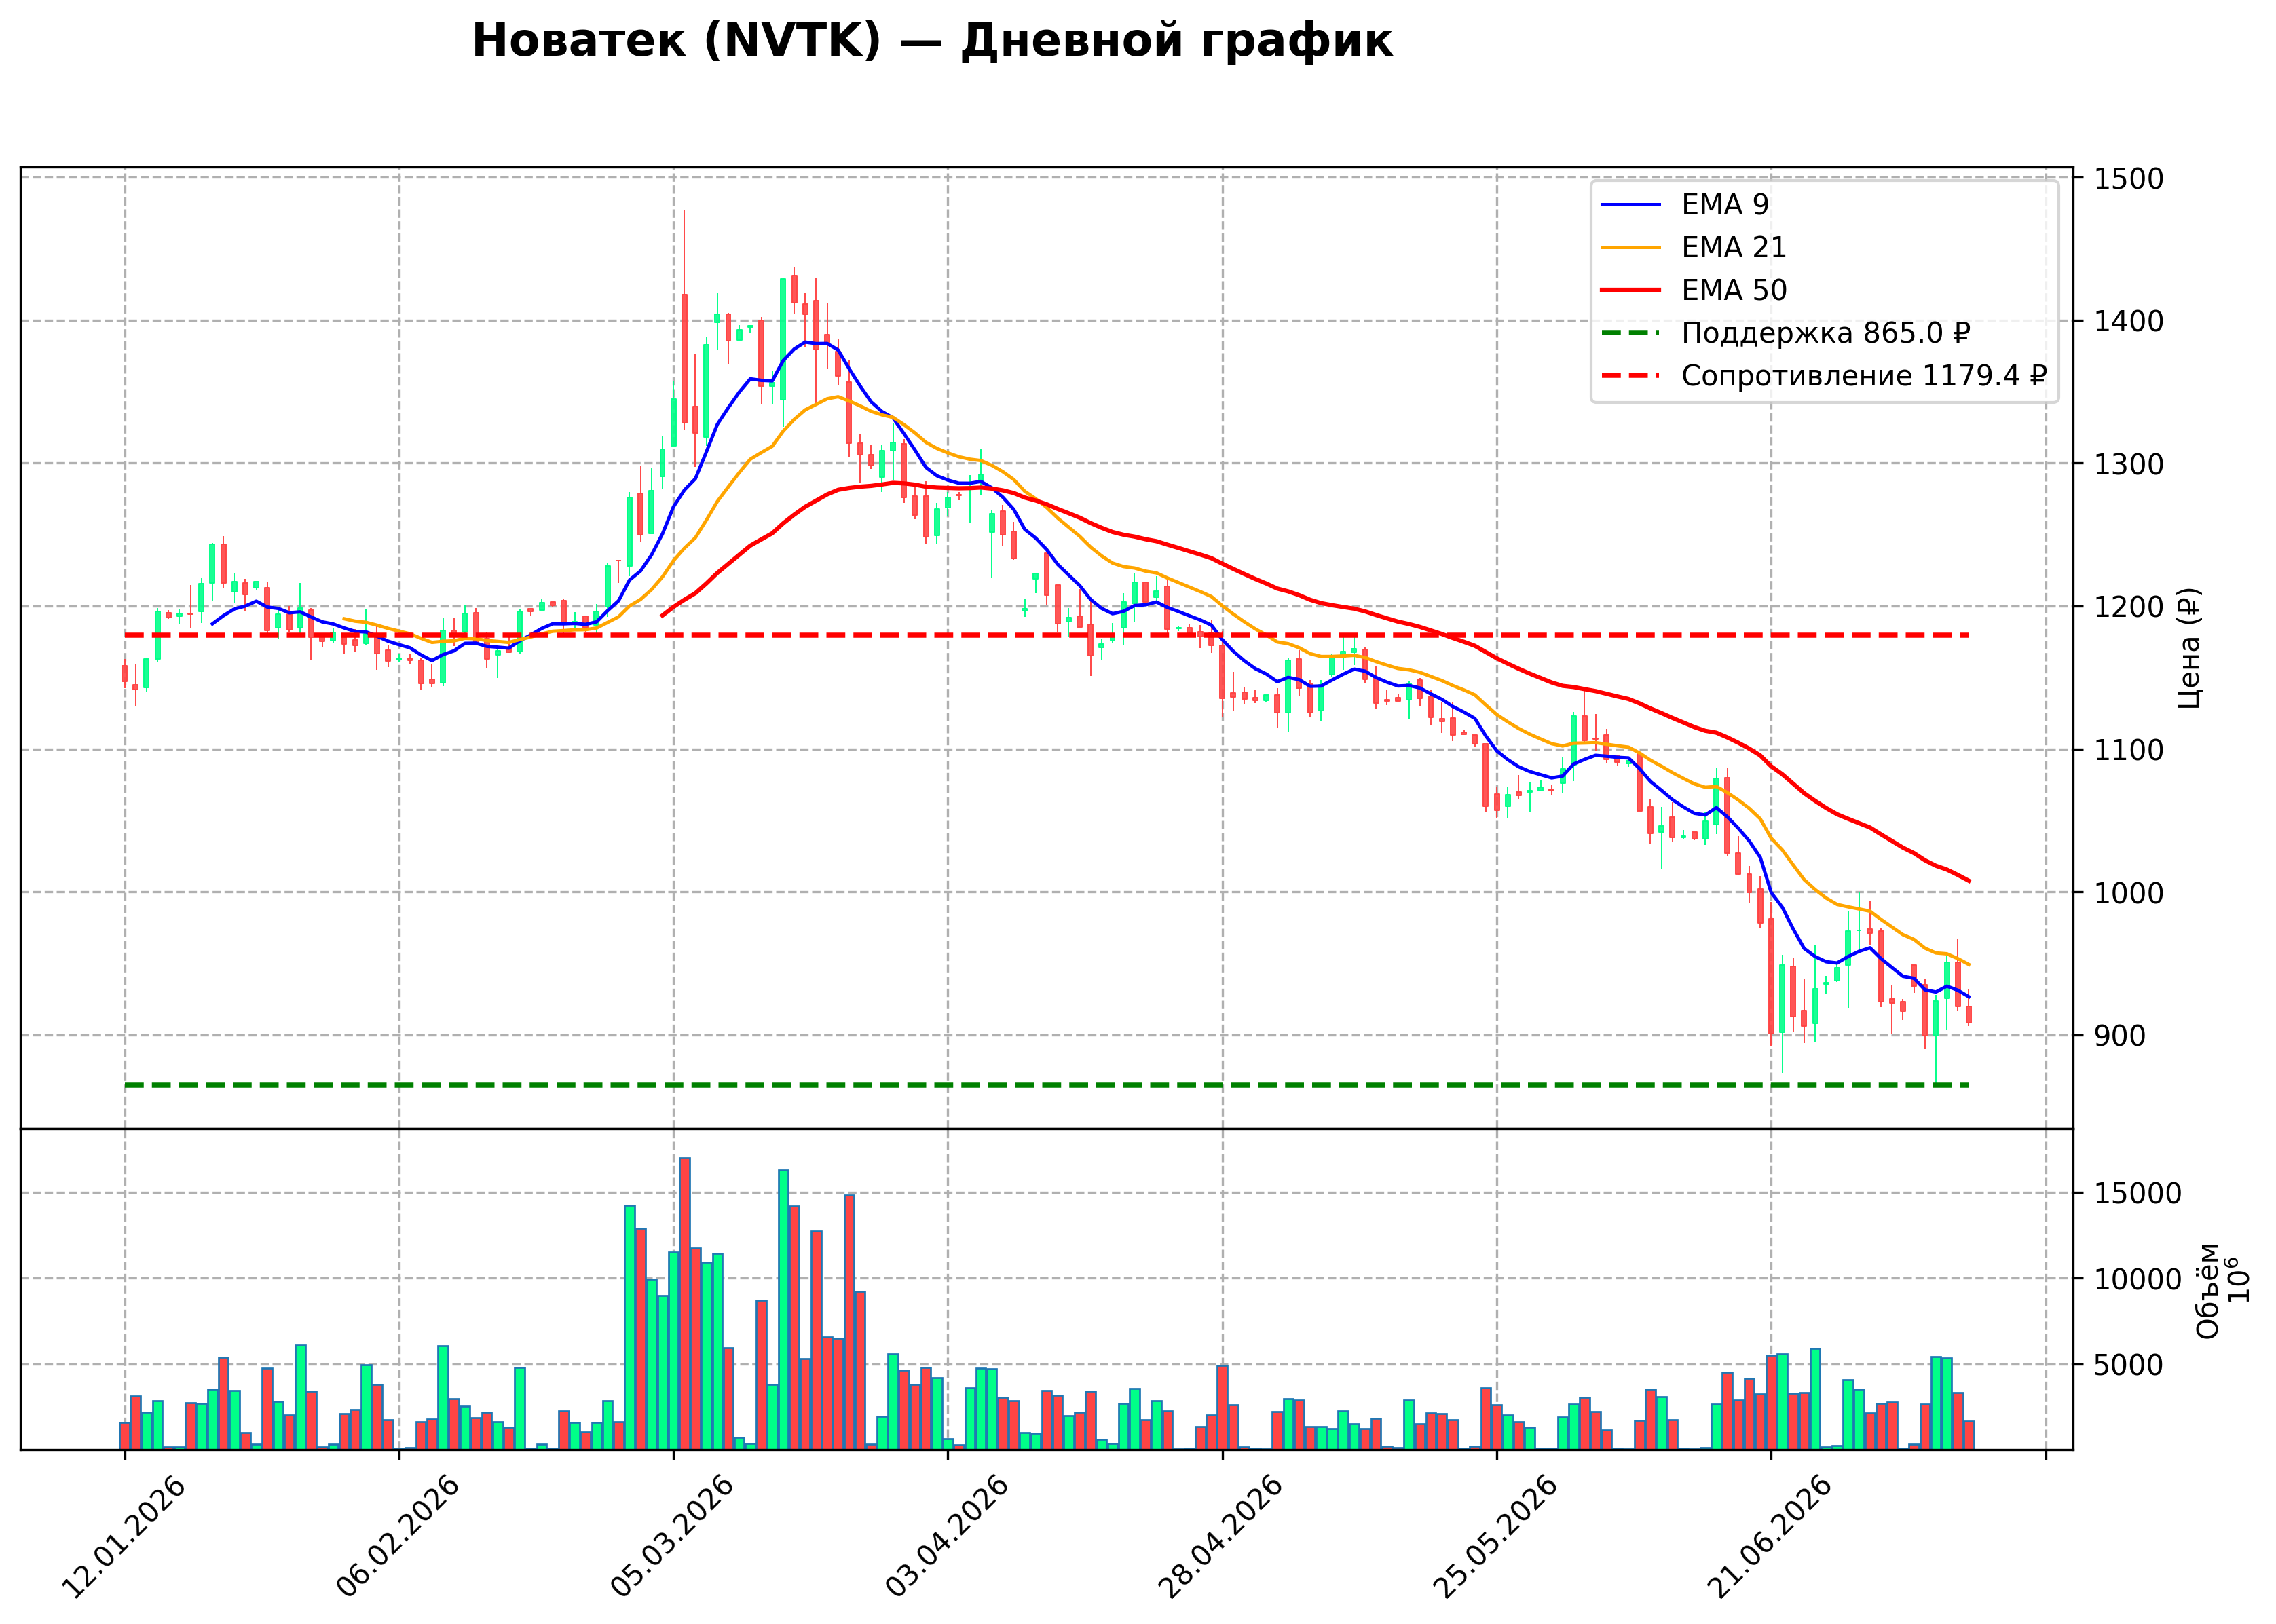Click the chart title "Новатек (NVTK) — Дневной график"

pos(932,42)
